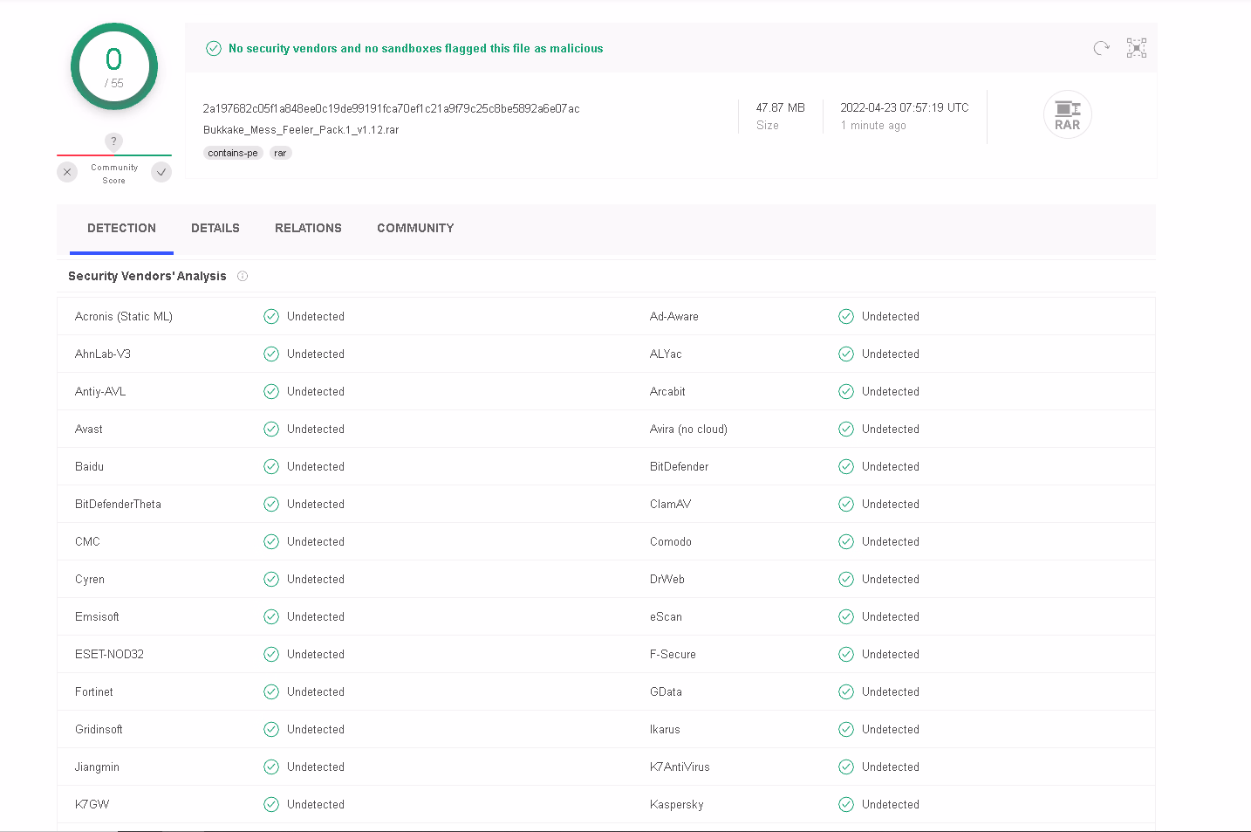This screenshot has width=1251, height=832.
Task: Click the CMC vendor name
Action: tap(87, 541)
